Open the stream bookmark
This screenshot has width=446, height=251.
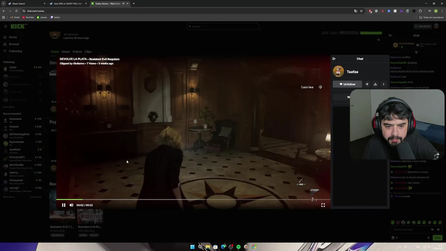(x=42, y=17)
